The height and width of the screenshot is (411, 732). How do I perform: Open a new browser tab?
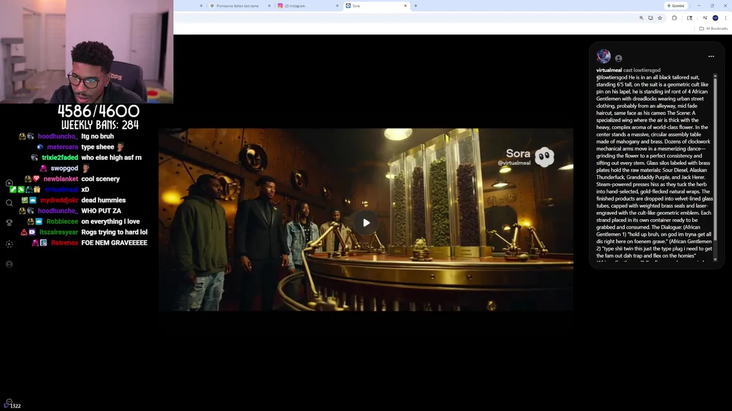click(x=416, y=6)
